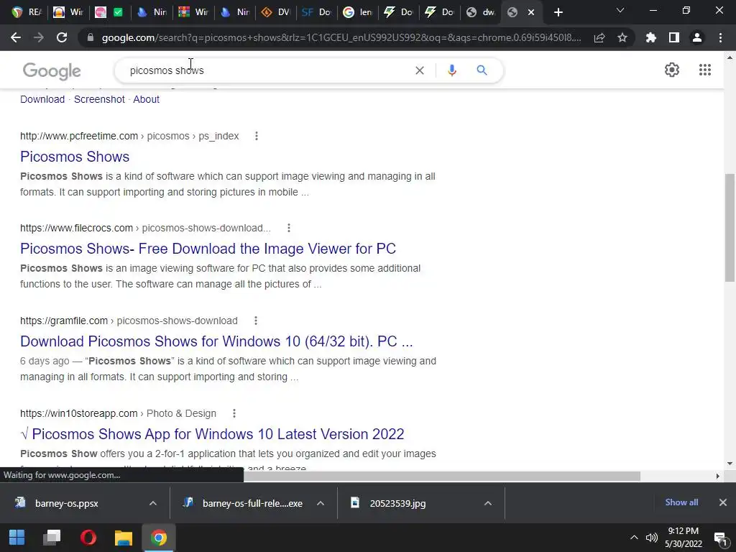Switch to the SF Do tab

(x=317, y=12)
